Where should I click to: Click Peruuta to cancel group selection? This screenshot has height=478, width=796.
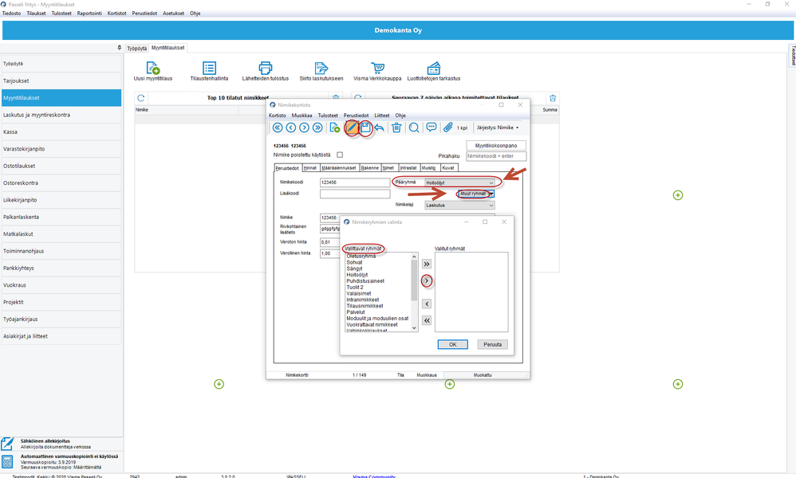pos(492,345)
